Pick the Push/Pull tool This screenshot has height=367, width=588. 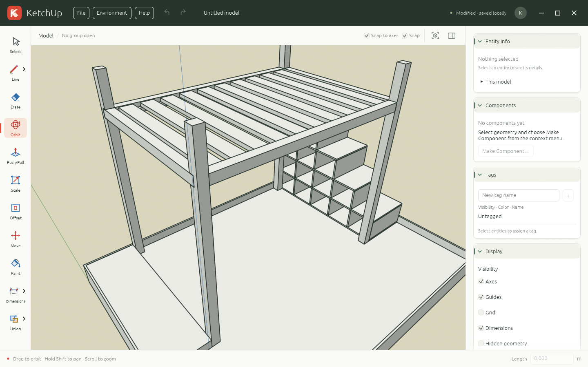coord(16,156)
